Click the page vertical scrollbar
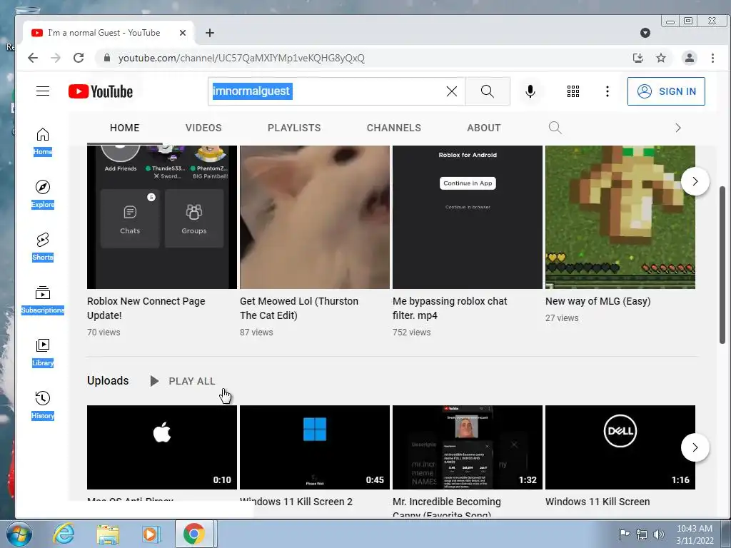 [x=722, y=265]
